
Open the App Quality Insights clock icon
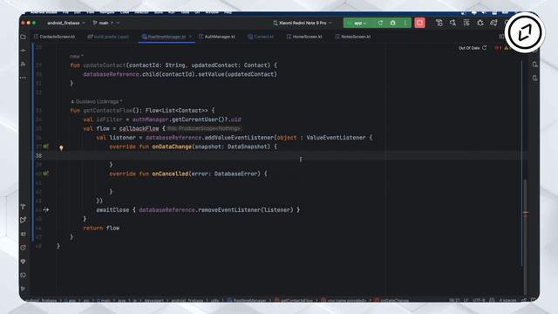[x=24, y=248]
